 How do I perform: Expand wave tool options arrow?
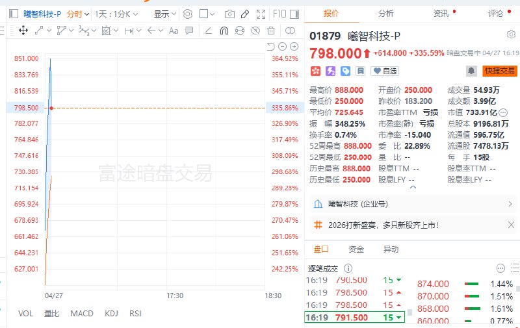click(94, 31)
